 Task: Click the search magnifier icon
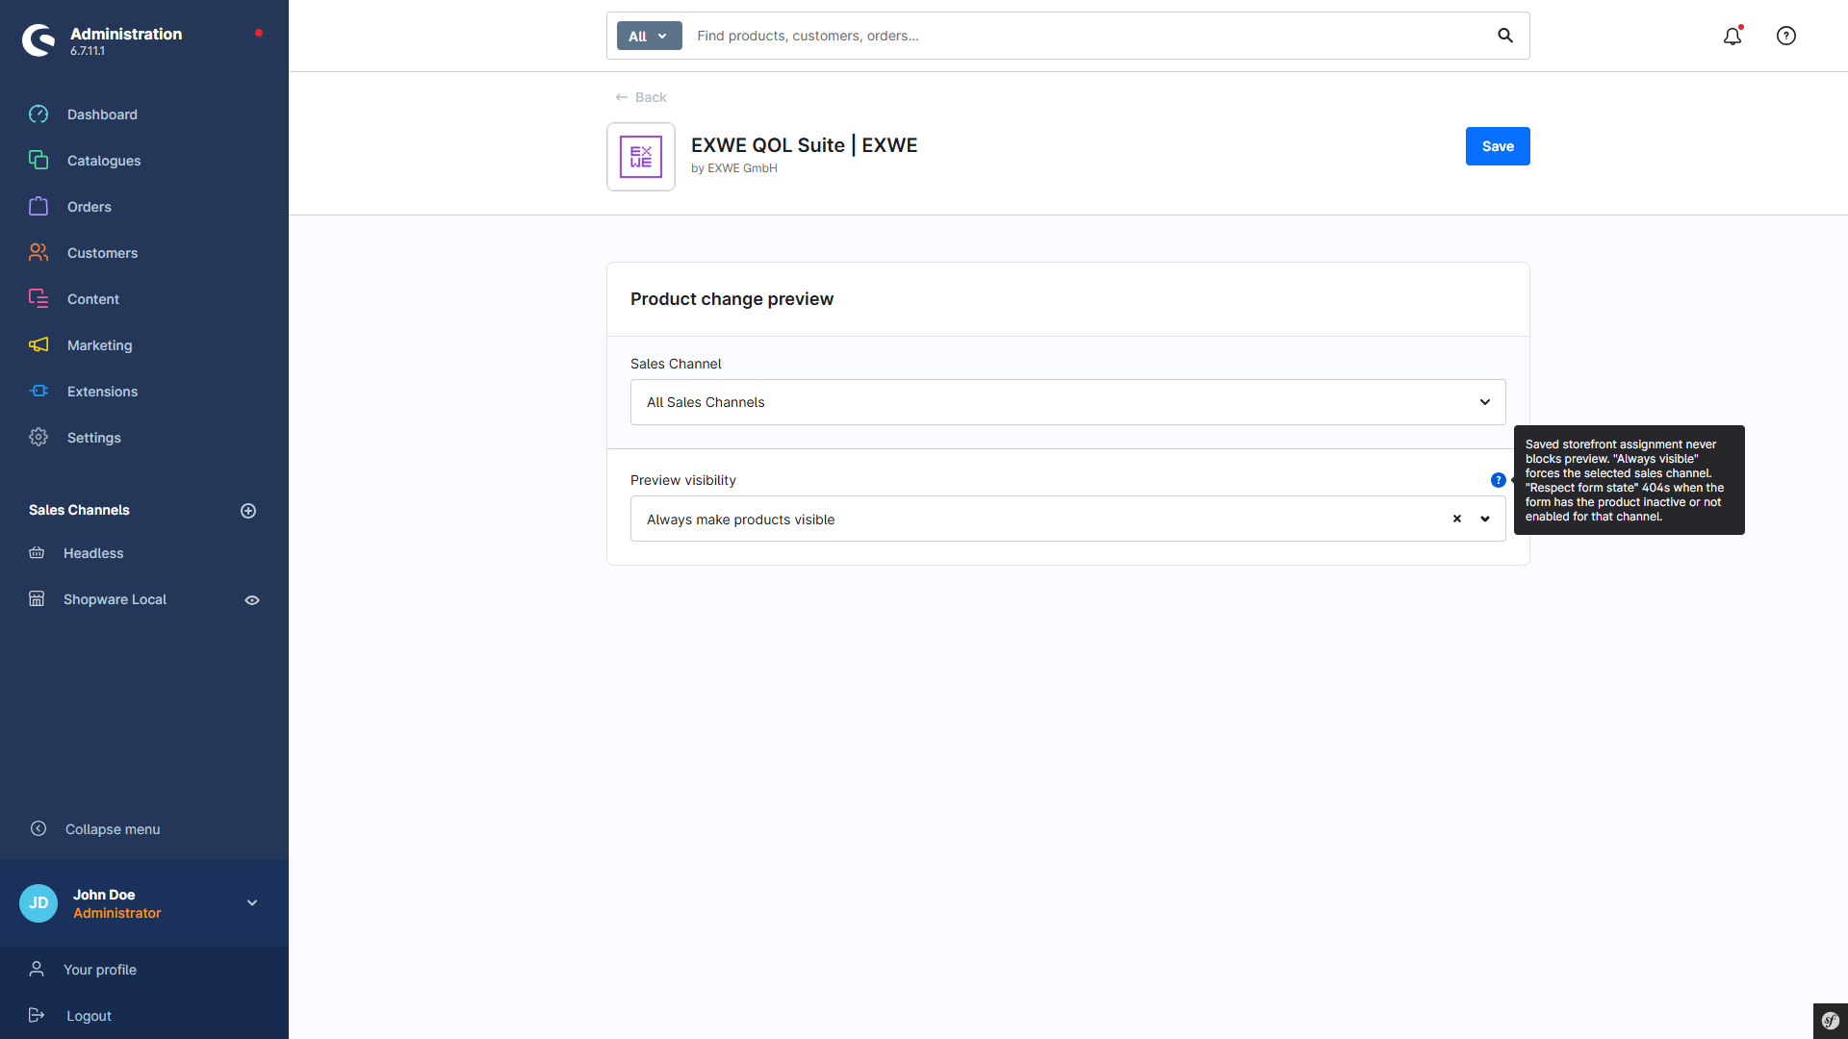click(x=1505, y=36)
